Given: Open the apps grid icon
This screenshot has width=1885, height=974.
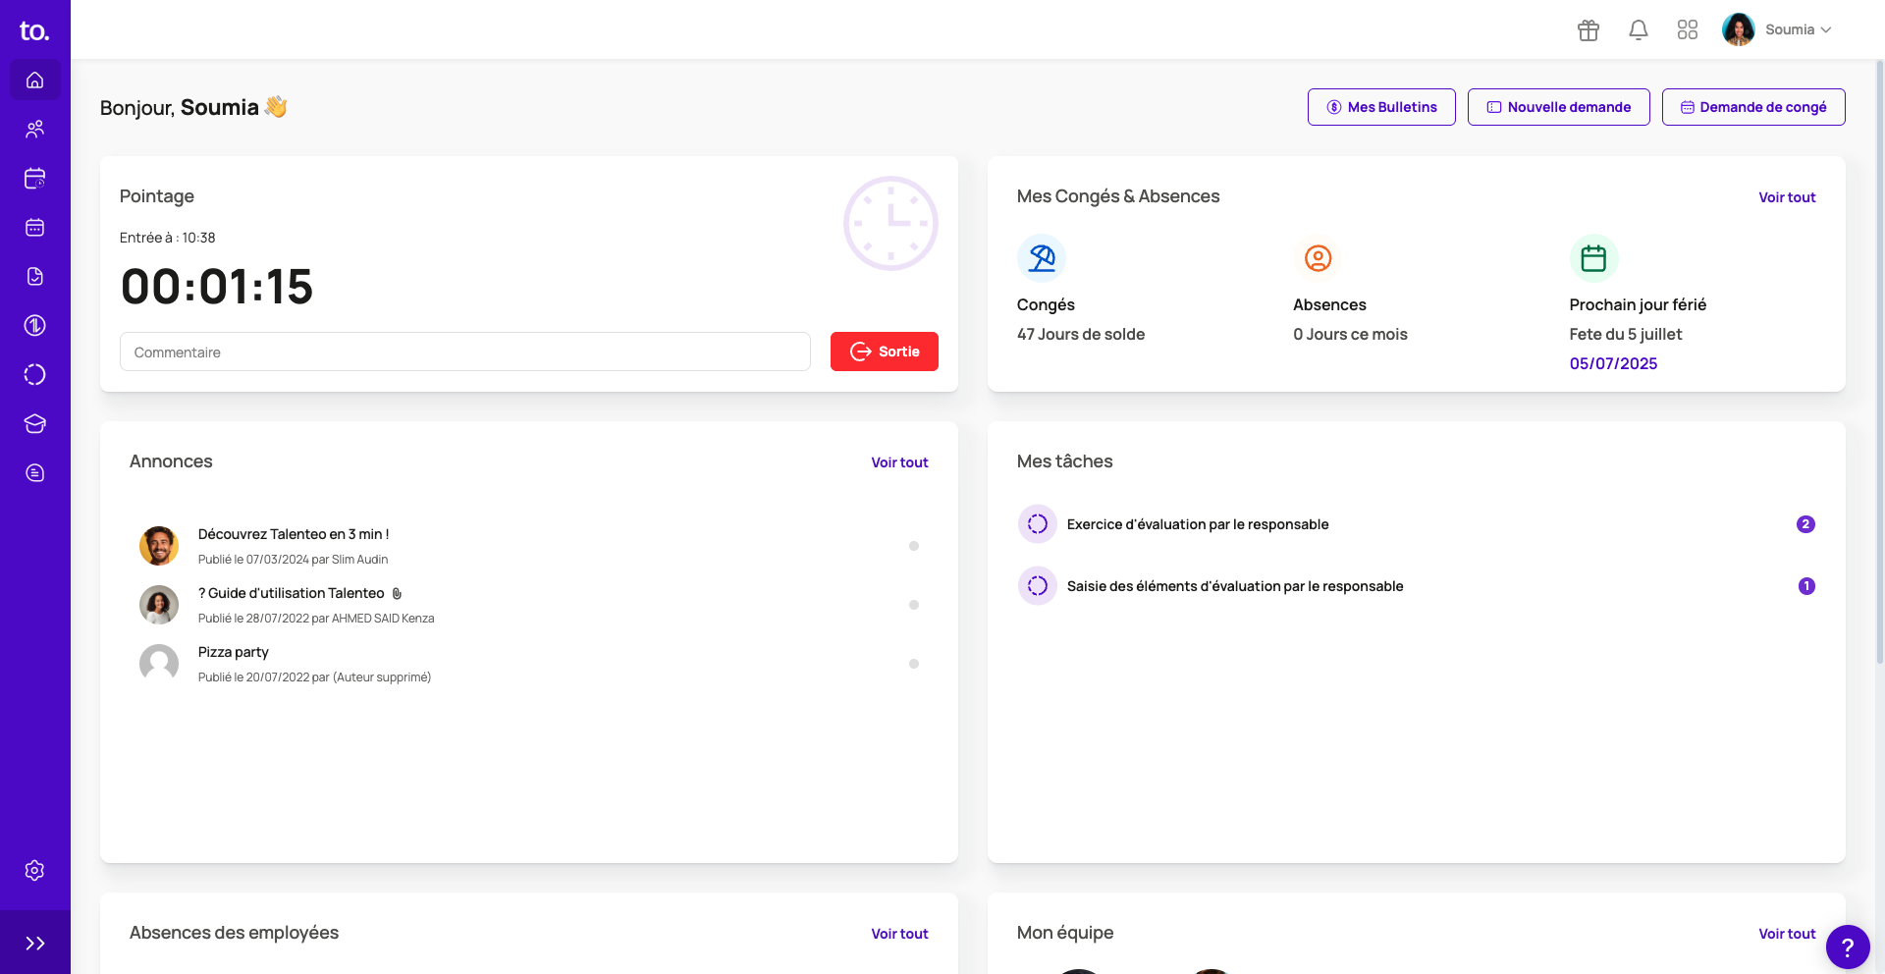Looking at the screenshot, I should (1687, 30).
